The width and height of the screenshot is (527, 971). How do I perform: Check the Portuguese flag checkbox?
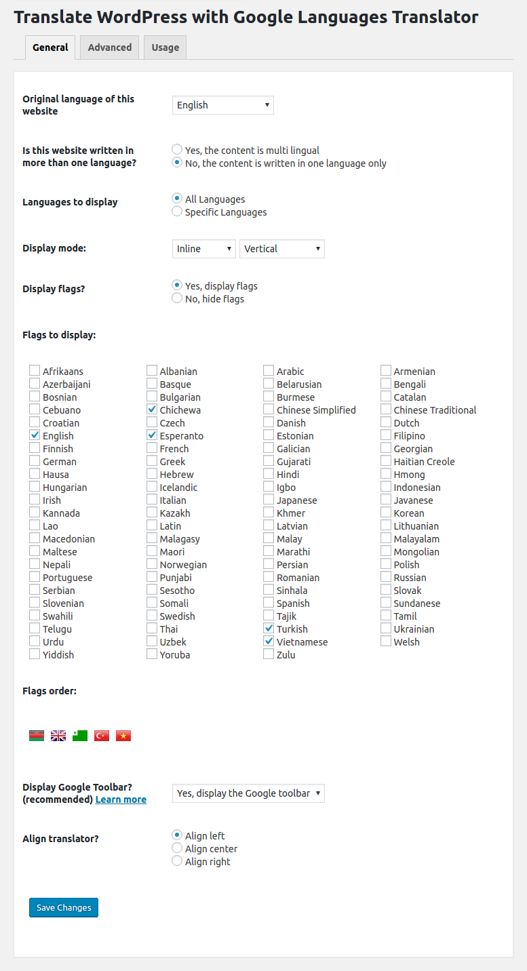click(x=35, y=577)
